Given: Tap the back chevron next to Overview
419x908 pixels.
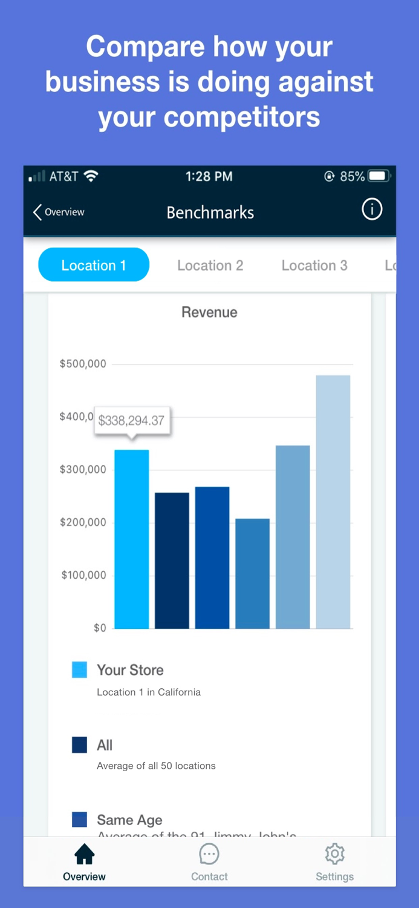Looking at the screenshot, I should click(x=37, y=212).
